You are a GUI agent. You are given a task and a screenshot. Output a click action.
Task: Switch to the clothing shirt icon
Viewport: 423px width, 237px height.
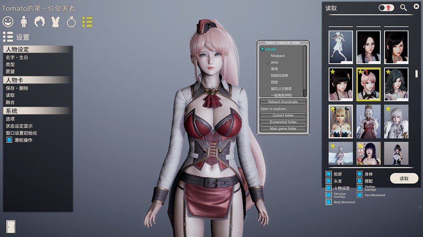point(56,21)
